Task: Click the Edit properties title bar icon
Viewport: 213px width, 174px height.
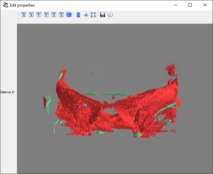Action: point(6,5)
